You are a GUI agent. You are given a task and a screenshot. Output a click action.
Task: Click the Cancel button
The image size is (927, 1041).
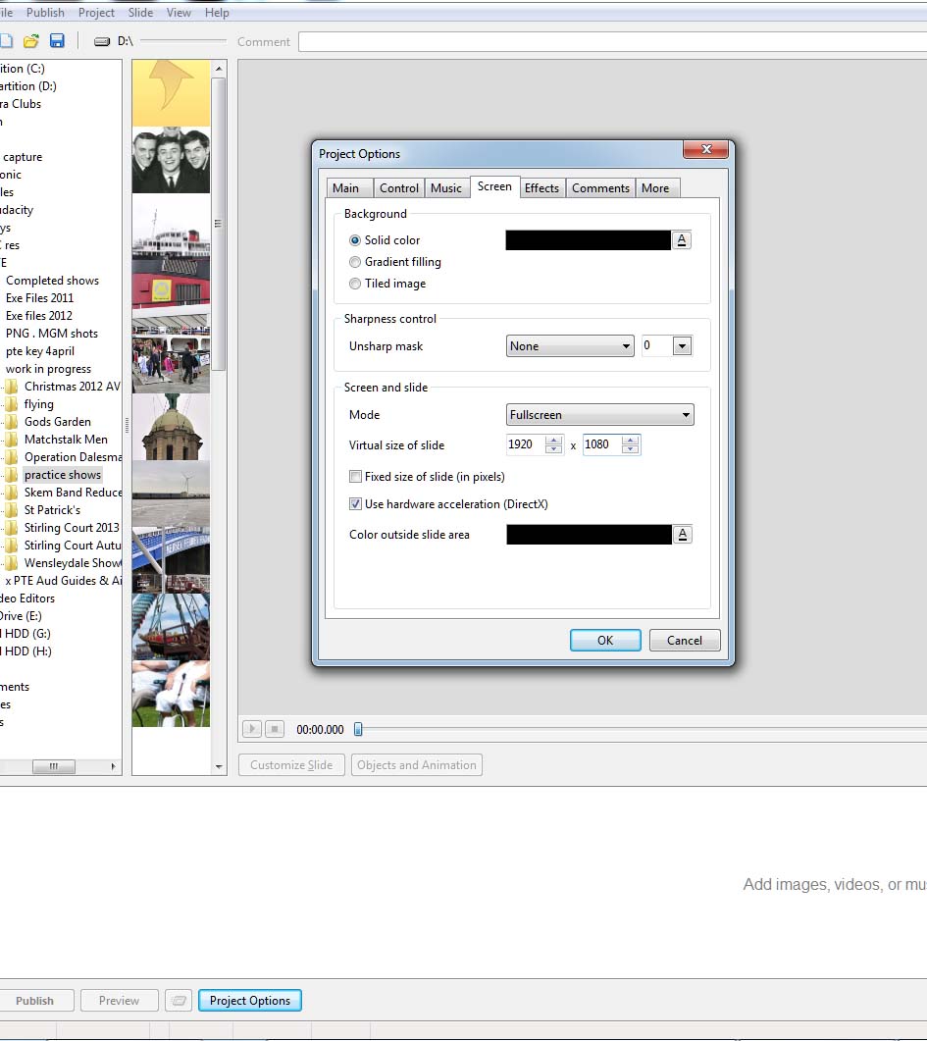click(x=684, y=641)
